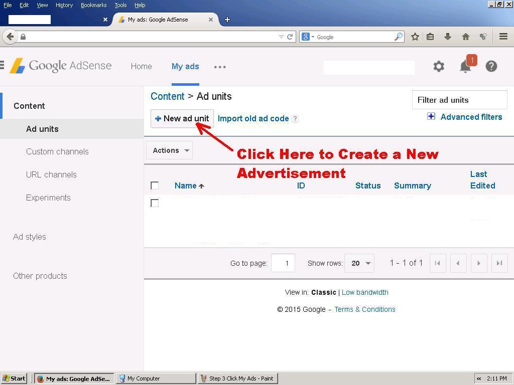Open Ad styles in the sidebar
This screenshot has height=385, width=514.
click(x=30, y=237)
